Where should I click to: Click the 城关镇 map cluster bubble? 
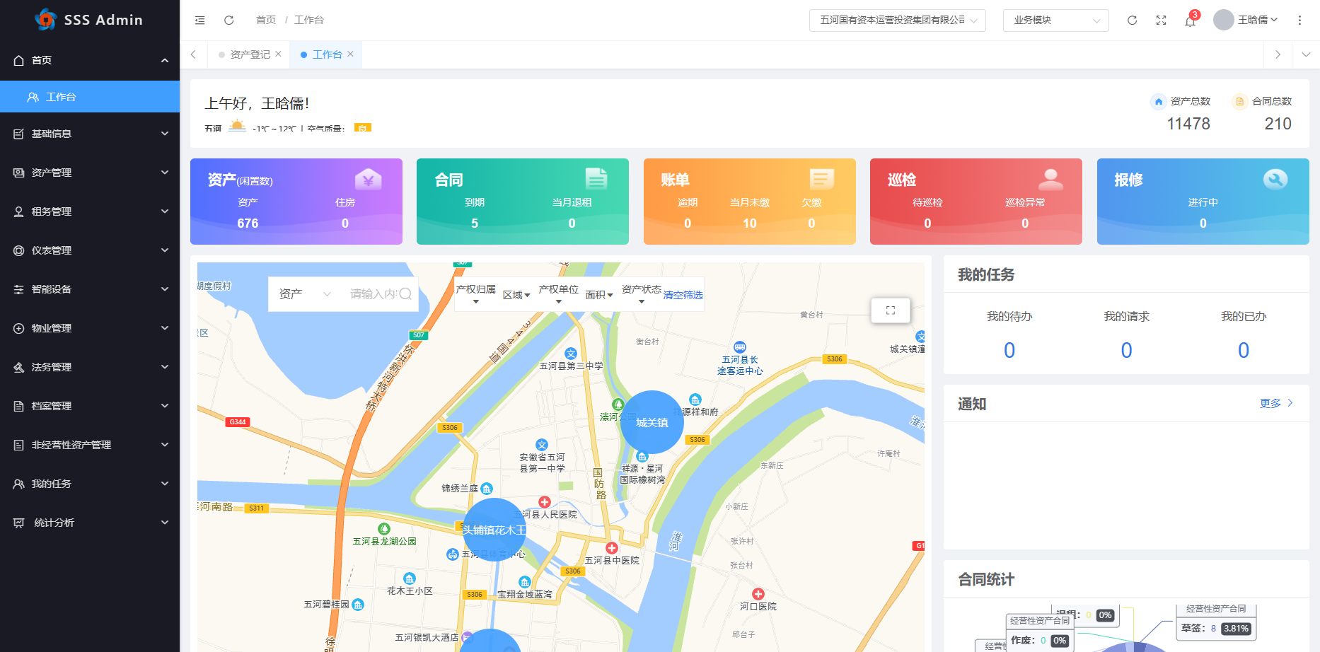tap(652, 422)
